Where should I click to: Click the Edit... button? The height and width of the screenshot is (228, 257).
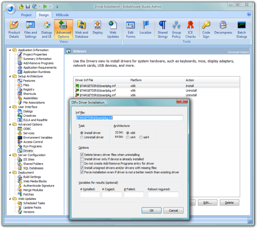[207, 203]
